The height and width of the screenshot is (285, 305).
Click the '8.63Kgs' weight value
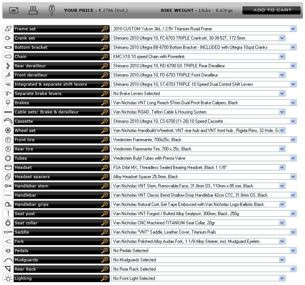(x=224, y=10)
